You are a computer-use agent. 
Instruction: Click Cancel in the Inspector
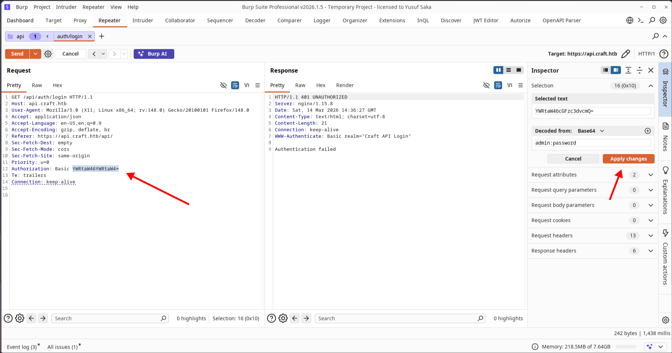click(x=573, y=159)
